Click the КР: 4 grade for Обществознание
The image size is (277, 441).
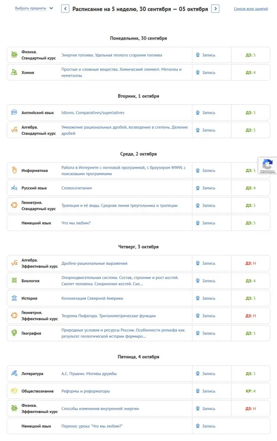click(x=251, y=391)
